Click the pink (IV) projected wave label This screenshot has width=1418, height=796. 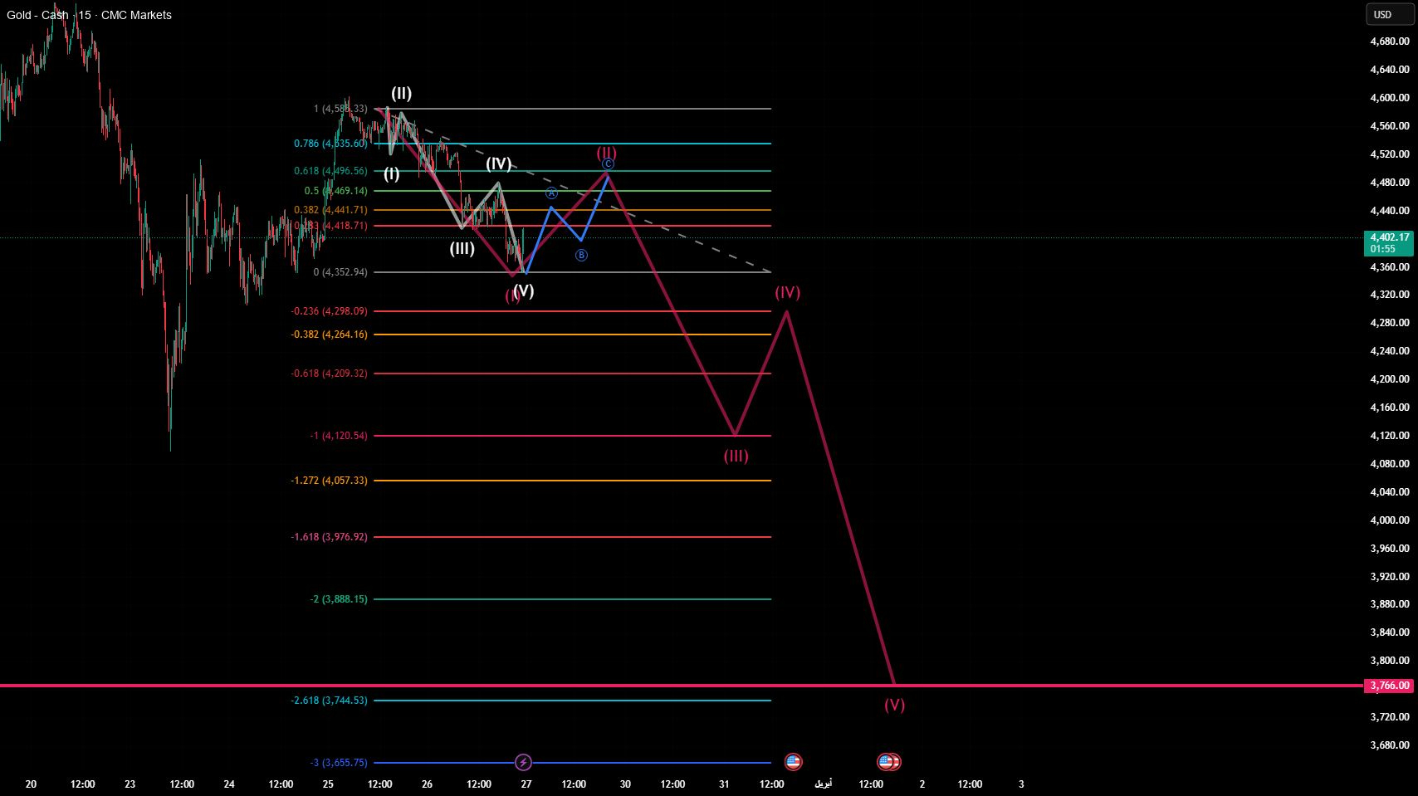pos(787,292)
